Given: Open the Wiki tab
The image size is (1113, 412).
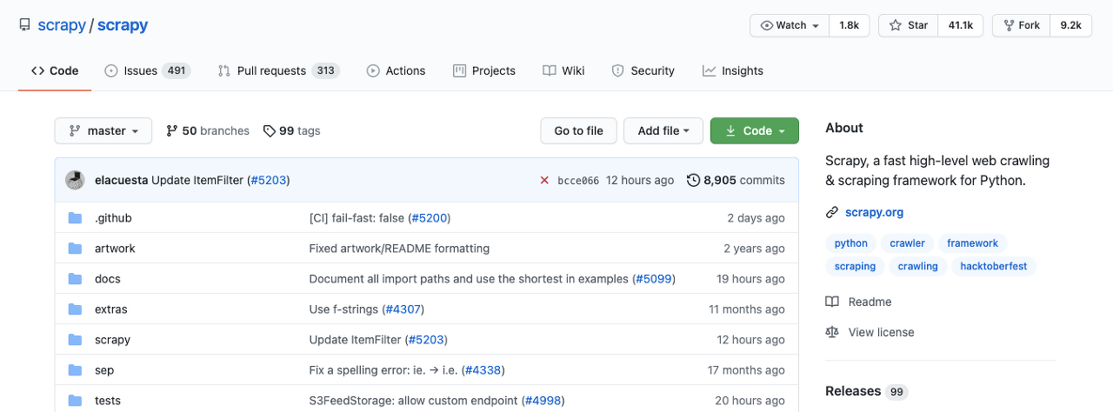Looking at the screenshot, I should click(563, 70).
